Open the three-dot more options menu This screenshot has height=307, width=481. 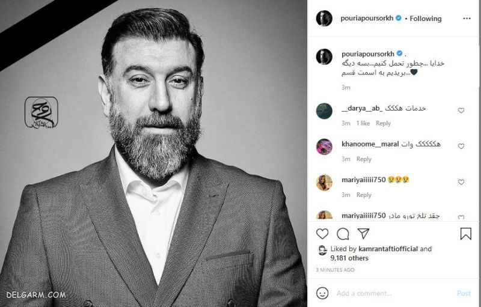pyautogui.click(x=467, y=19)
